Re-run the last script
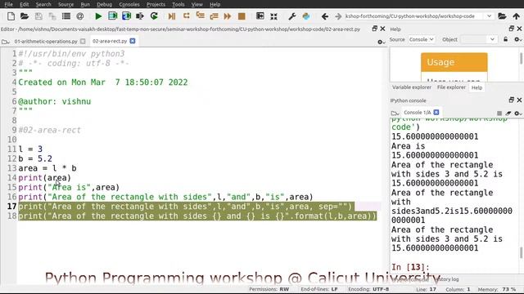The height and width of the screenshot is (294, 524). click(x=154, y=16)
